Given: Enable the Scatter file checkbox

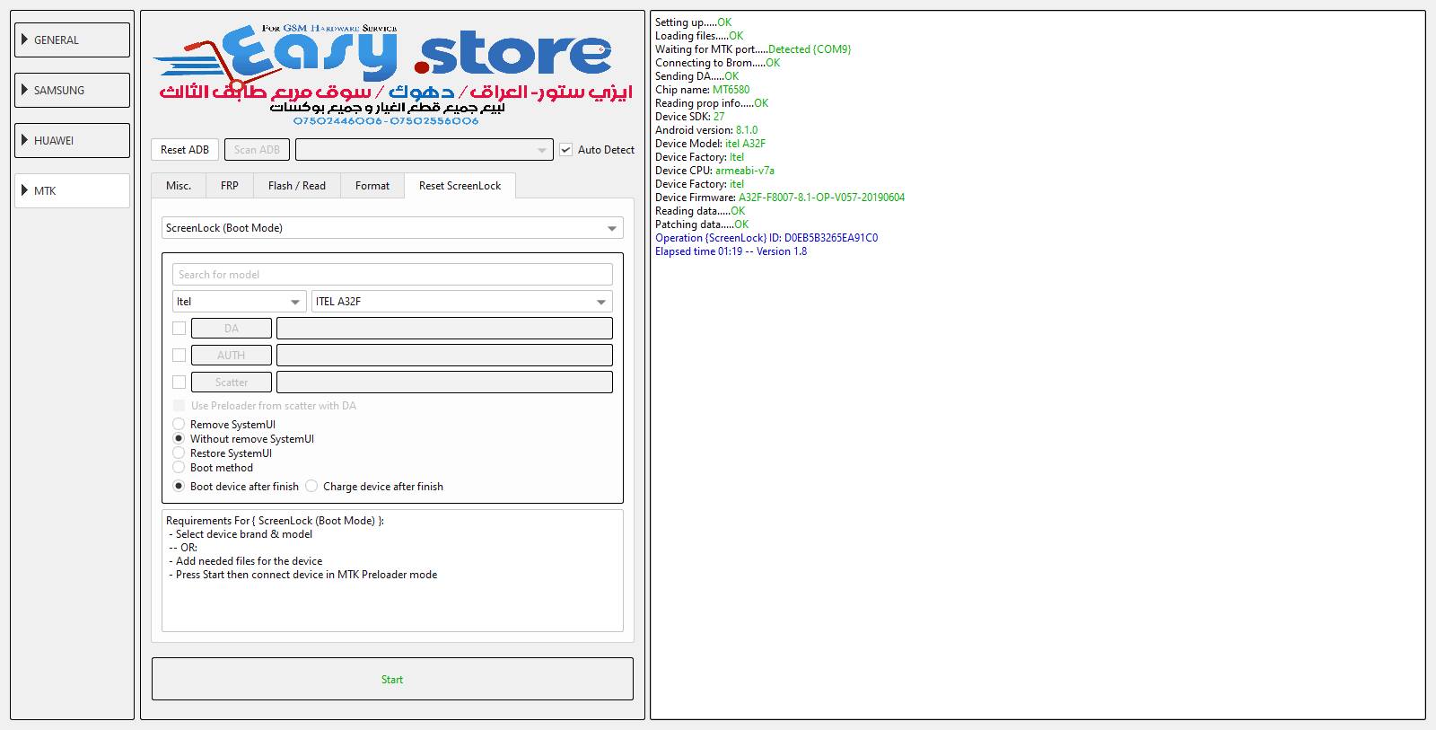Looking at the screenshot, I should pyautogui.click(x=179, y=383).
